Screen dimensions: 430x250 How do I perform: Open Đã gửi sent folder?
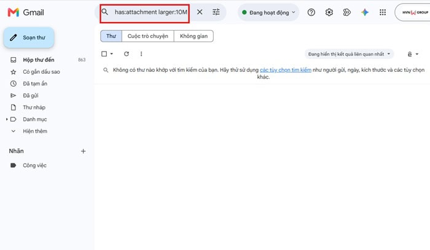[31, 95]
